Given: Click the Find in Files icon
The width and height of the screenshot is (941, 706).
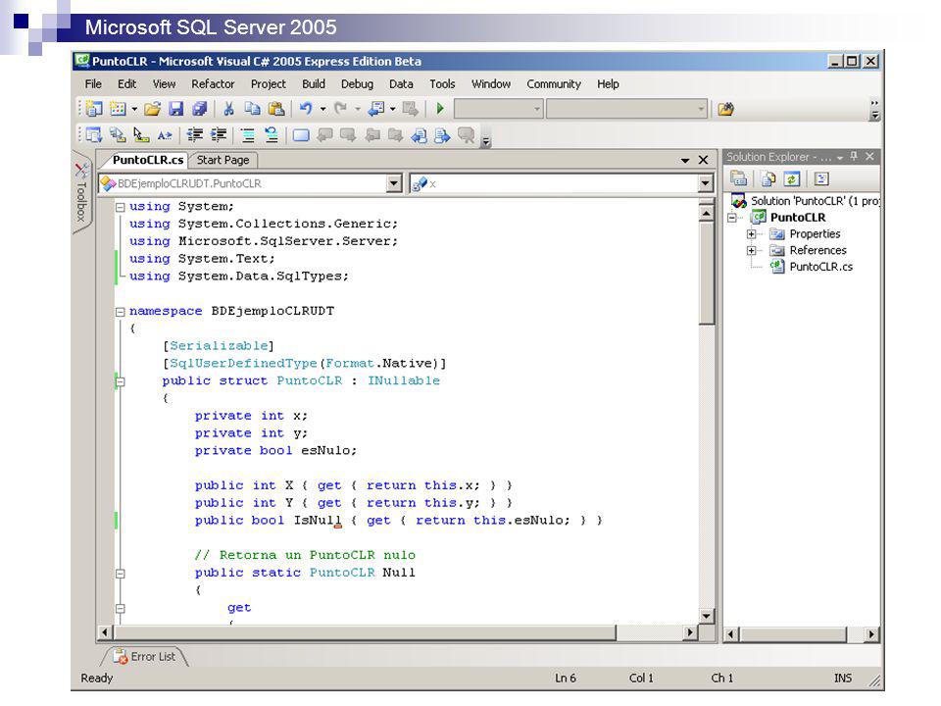Looking at the screenshot, I should pyautogui.click(x=725, y=109).
